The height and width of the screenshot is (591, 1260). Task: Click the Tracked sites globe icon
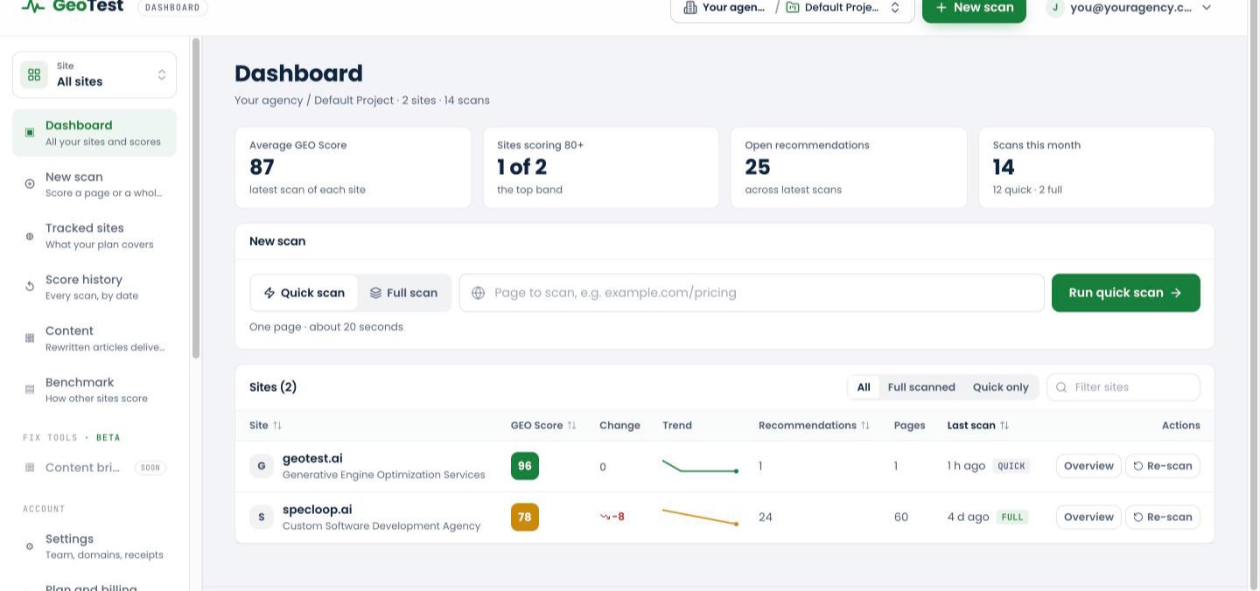pos(30,236)
